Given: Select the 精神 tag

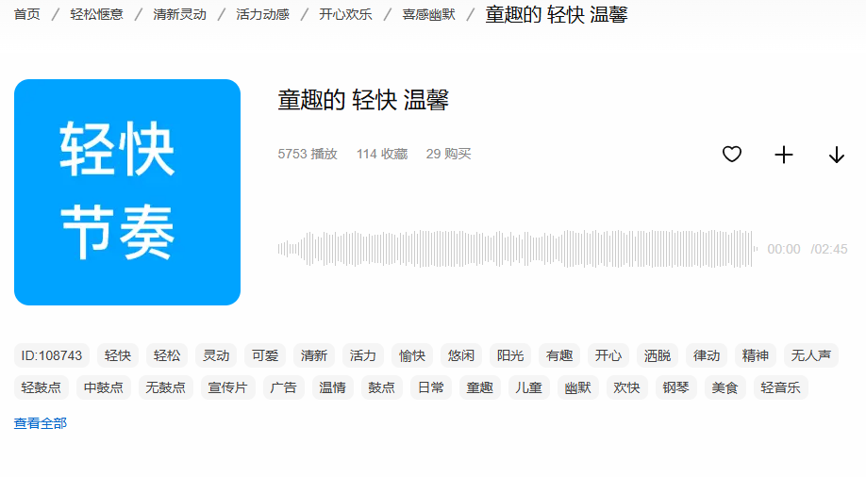Looking at the screenshot, I should click(756, 355).
